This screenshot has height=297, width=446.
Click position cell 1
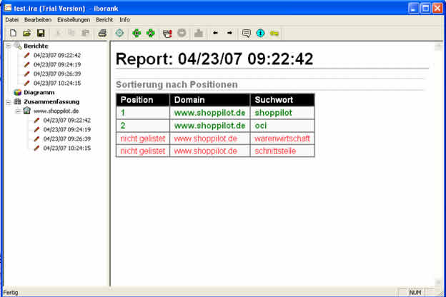[143, 113]
